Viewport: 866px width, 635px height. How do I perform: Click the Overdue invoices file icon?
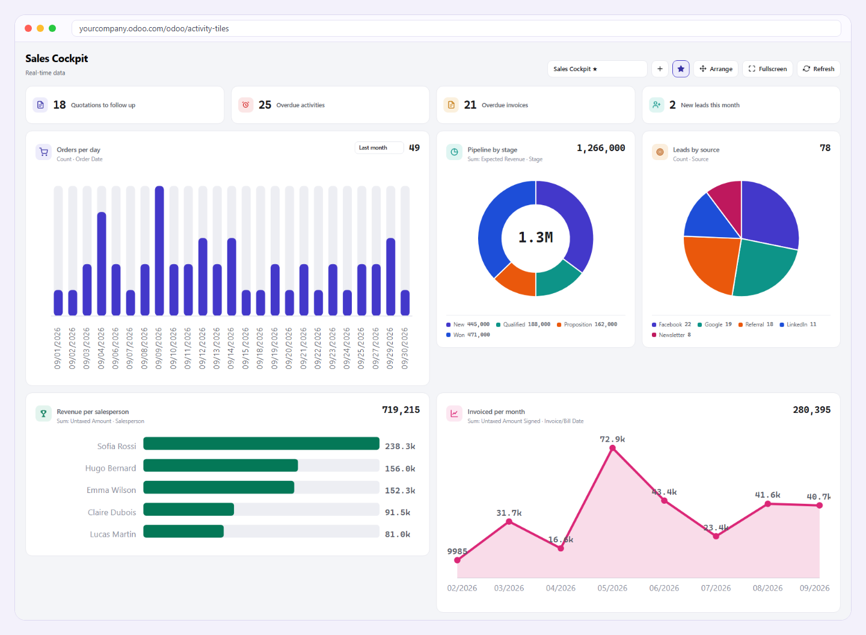pyautogui.click(x=451, y=105)
